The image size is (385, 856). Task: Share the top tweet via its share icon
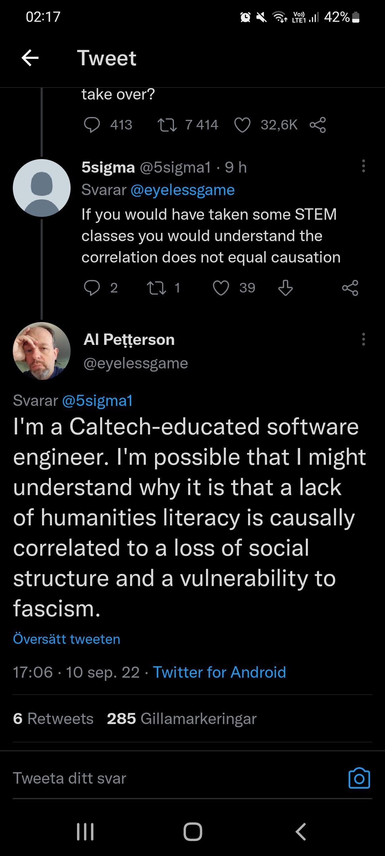[318, 124]
